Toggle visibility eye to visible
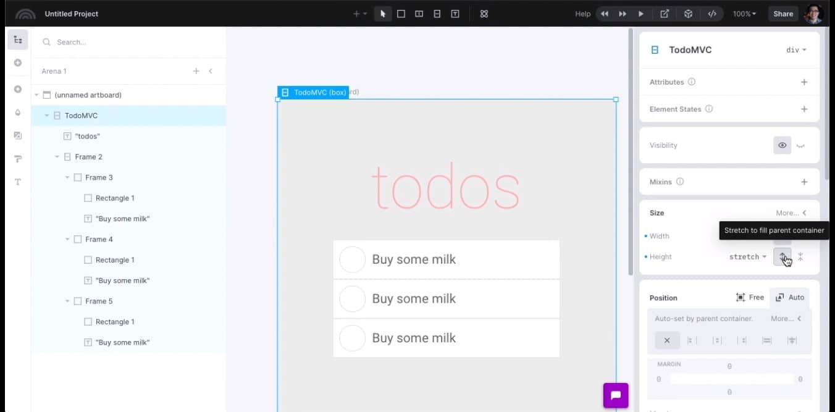 pos(783,145)
